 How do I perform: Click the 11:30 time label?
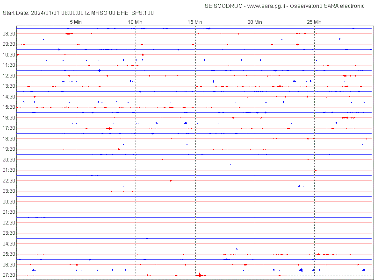9,65
